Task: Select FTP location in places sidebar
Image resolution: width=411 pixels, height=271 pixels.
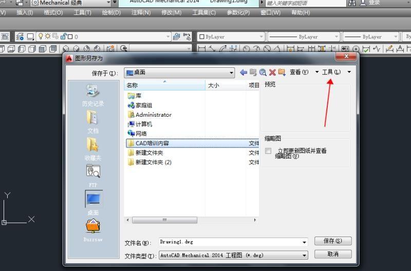Action: (93, 176)
